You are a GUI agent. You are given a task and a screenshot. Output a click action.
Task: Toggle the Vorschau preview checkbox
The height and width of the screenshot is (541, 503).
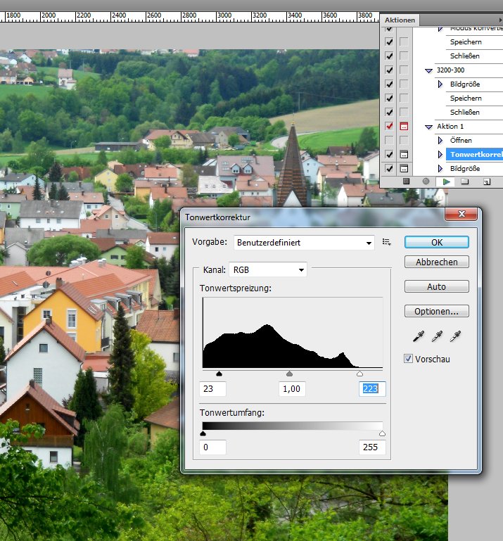[408, 359]
